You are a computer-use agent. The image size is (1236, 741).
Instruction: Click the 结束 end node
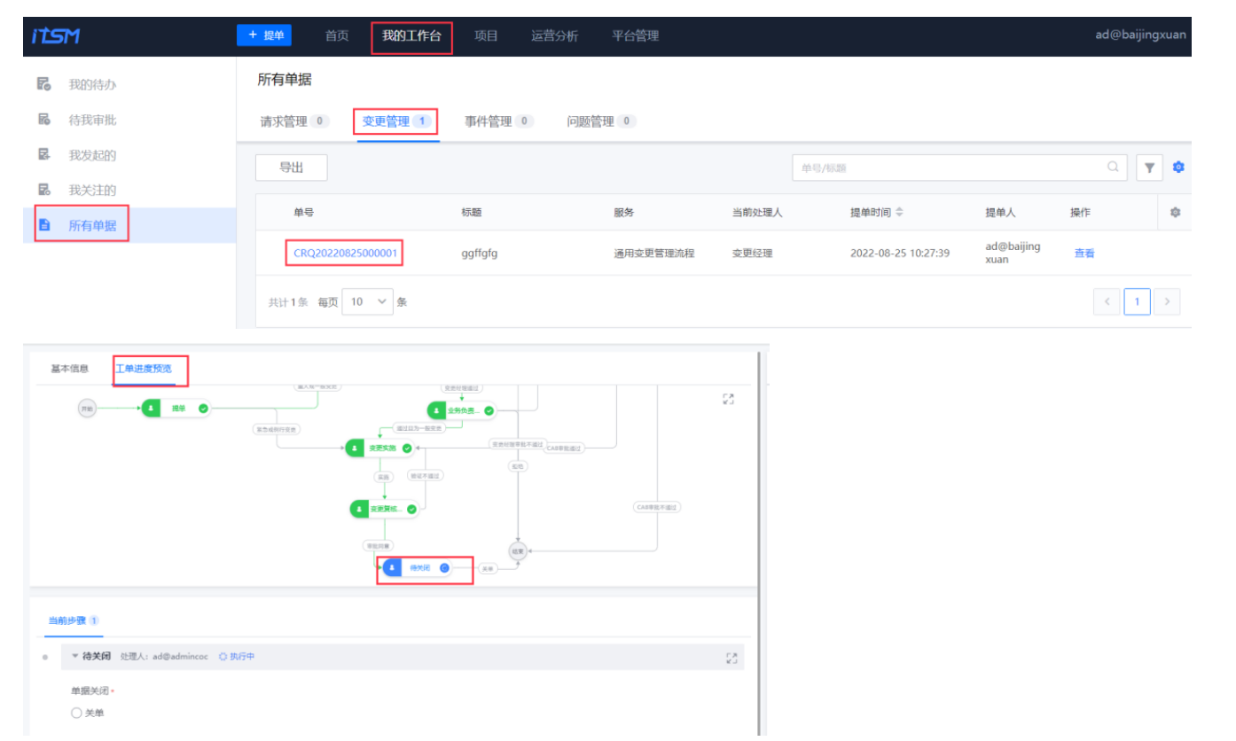point(518,550)
